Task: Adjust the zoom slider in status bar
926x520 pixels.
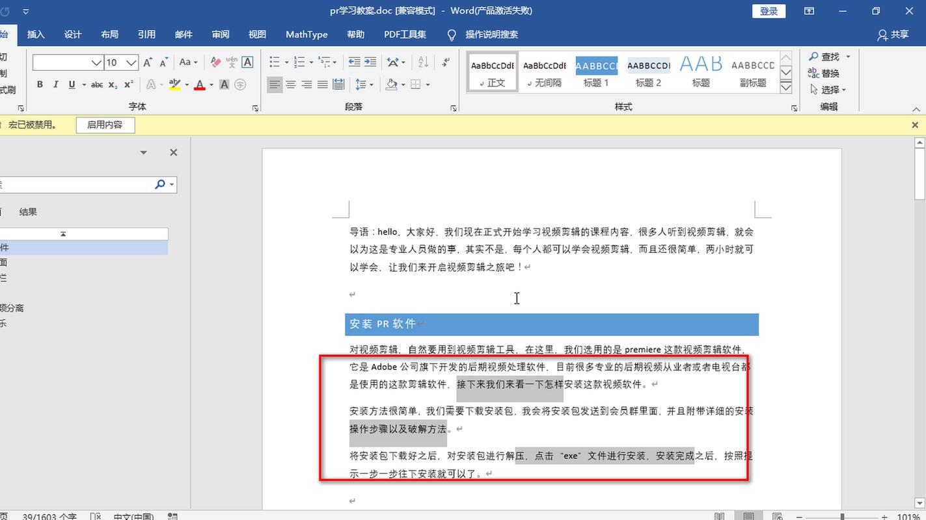Action: (842, 517)
